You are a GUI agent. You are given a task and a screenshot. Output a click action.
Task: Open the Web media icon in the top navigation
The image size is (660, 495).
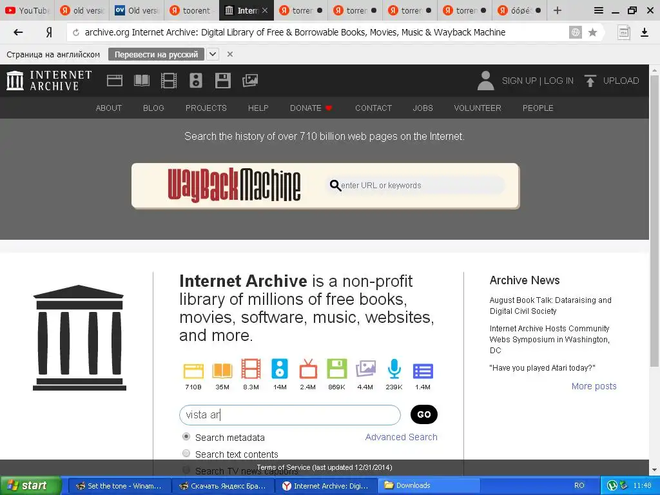tap(115, 81)
